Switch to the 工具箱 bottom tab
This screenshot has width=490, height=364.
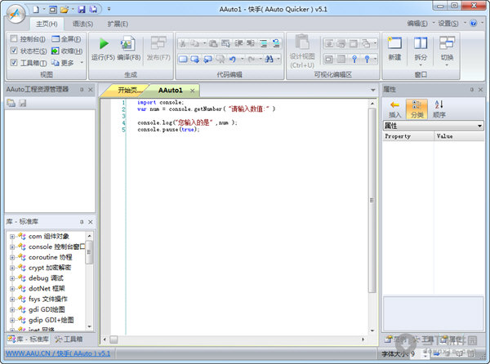coord(69,339)
